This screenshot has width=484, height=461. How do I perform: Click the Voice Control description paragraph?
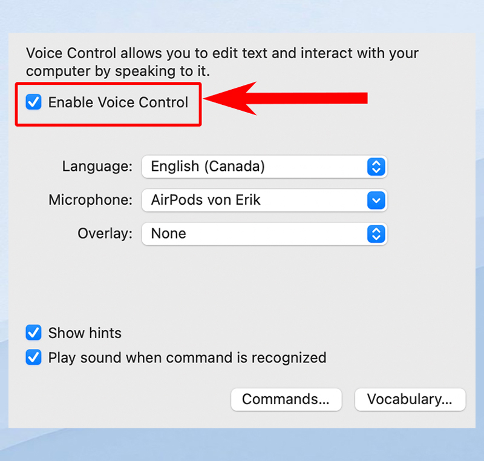[222, 62]
